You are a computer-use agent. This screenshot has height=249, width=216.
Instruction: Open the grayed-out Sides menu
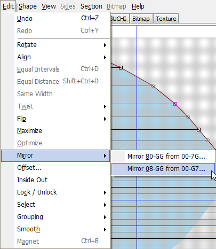pos(68,6)
